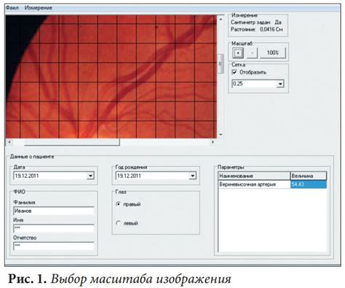This screenshot has height=288, width=345.
Task: Select the левый eye radio button
Action: [118, 223]
